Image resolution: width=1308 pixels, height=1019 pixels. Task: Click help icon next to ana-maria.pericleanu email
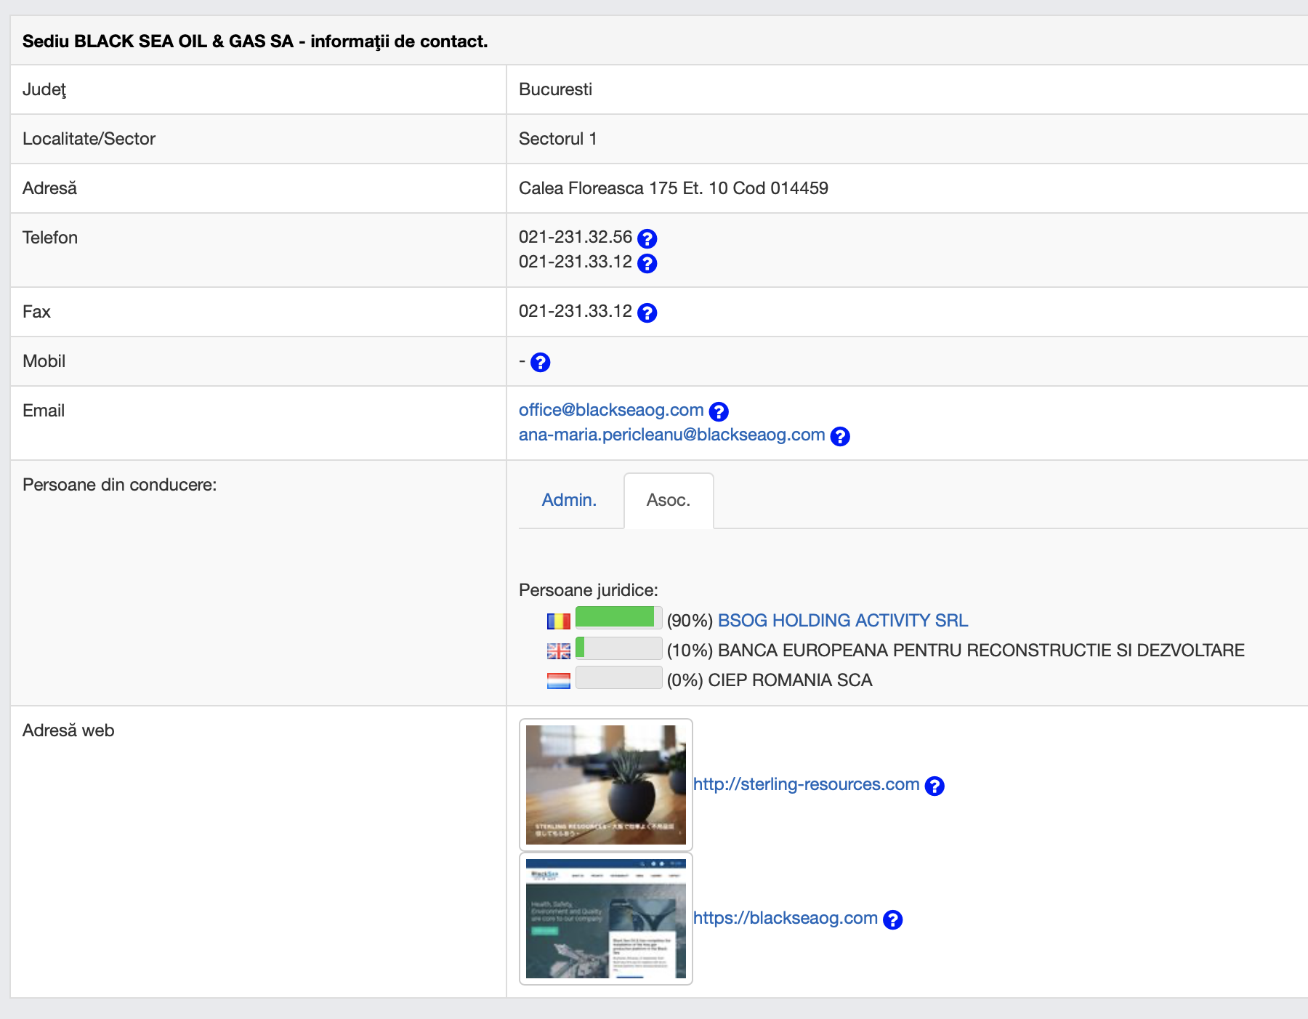840,436
